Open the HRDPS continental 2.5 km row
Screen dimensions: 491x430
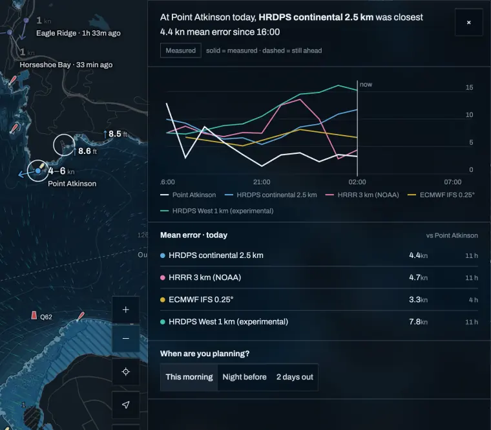(319, 255)
